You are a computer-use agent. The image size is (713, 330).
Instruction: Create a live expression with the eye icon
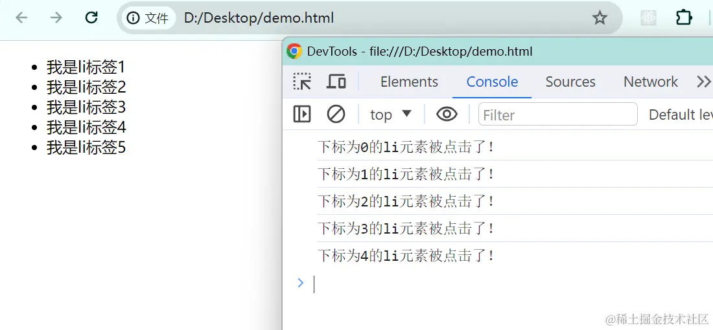pyautogui.click(x=447, y=115)
